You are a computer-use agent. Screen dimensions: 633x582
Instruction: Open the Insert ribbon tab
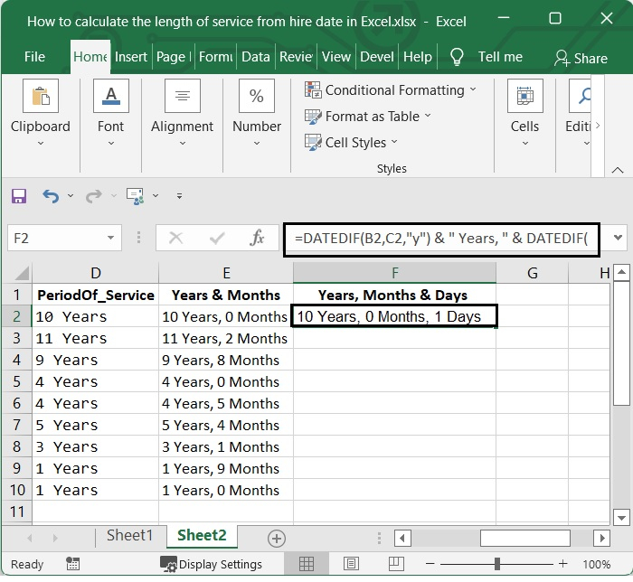pyautogui.click(x=131, y=57)
